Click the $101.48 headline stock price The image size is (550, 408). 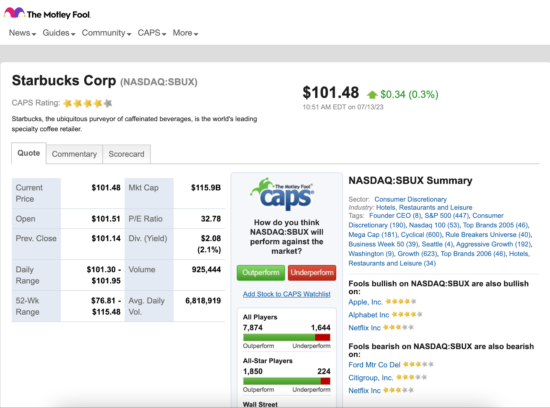(331, 93)
